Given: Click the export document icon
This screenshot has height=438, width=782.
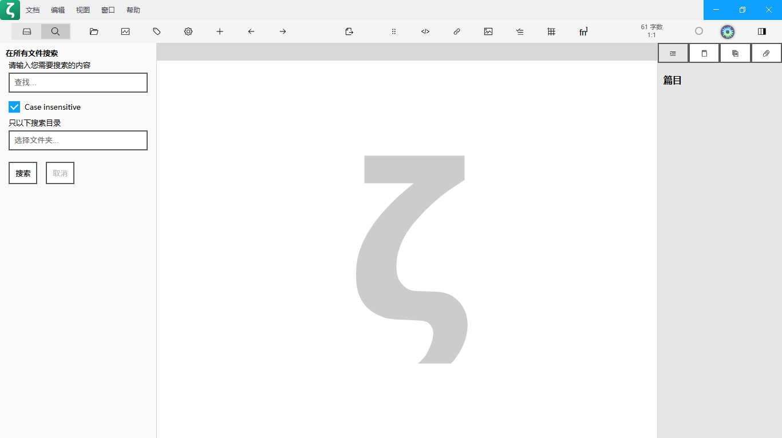Looking at the screenshot, I should pyautogui.click(x=349, y=31).
